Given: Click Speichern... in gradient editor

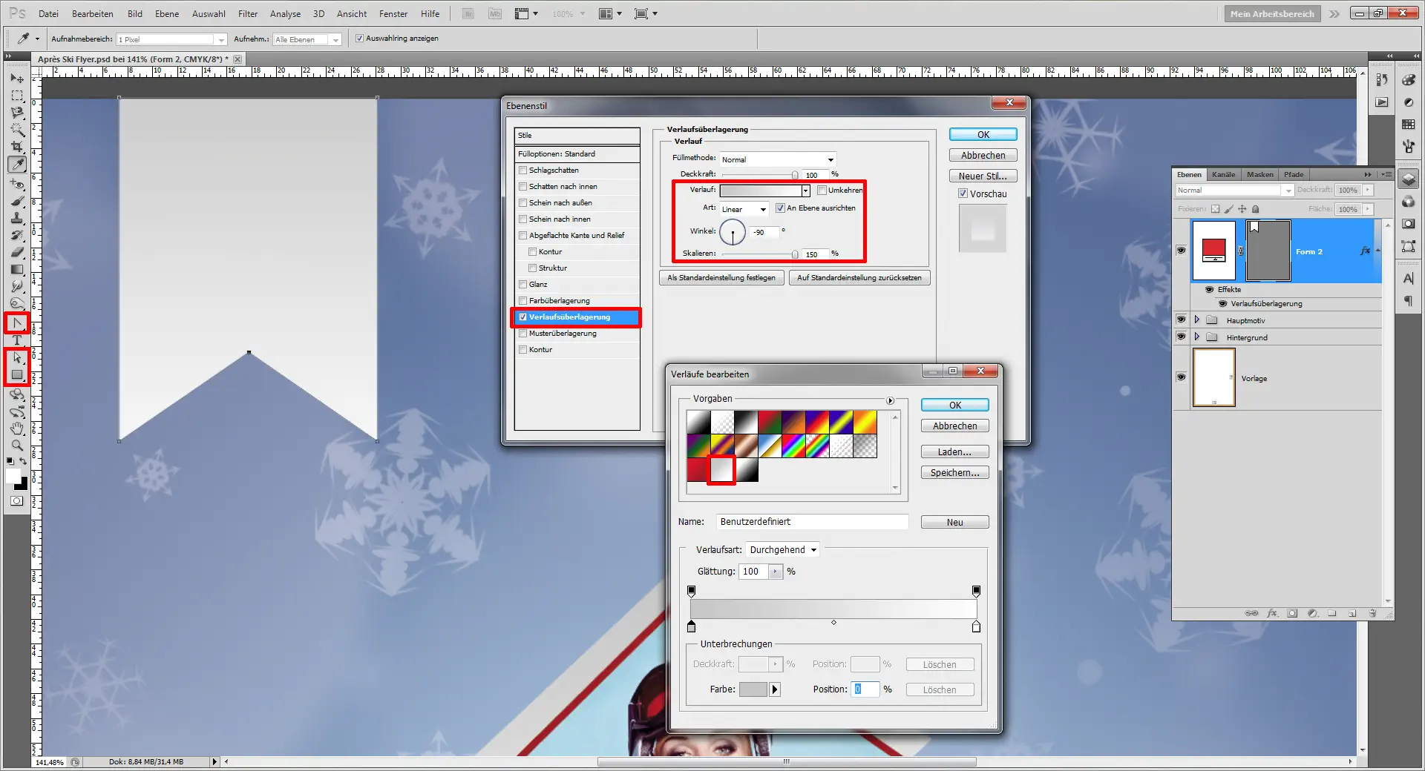Looking at the screenshot, I should coord(954,473).
